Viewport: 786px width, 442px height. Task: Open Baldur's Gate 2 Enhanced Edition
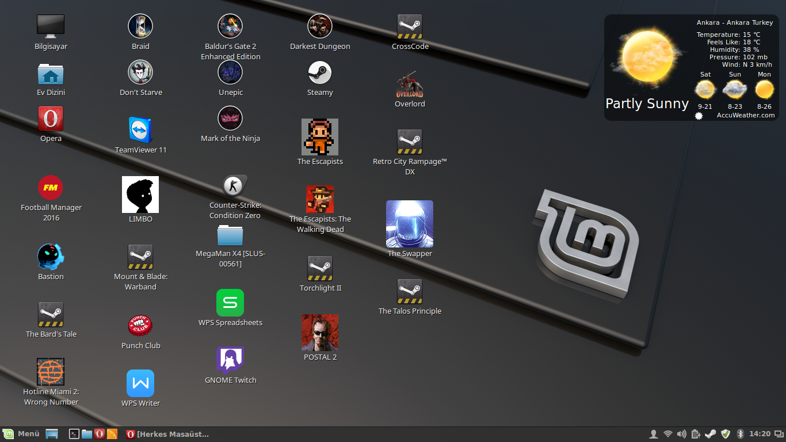tap(230, 26)
